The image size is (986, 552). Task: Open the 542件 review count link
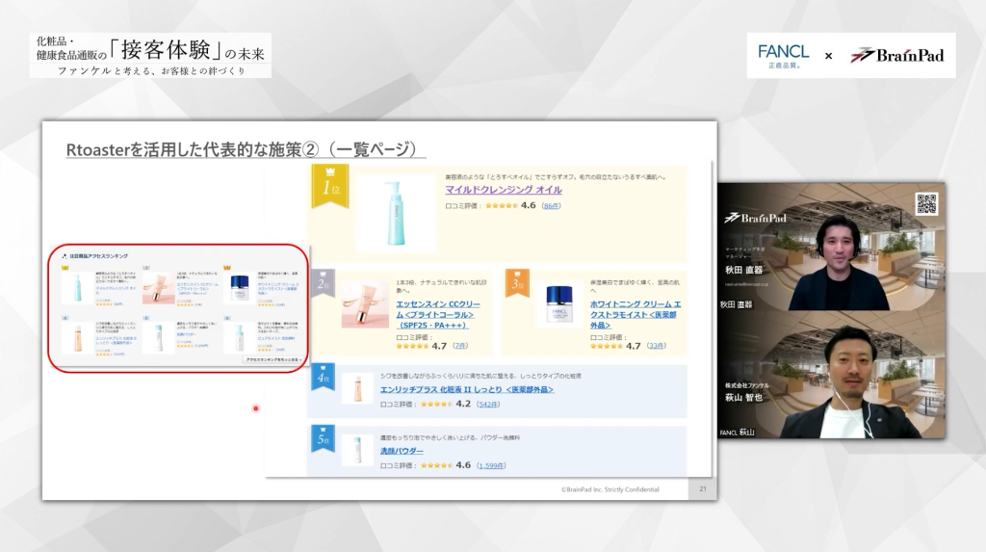coord(487,405)
